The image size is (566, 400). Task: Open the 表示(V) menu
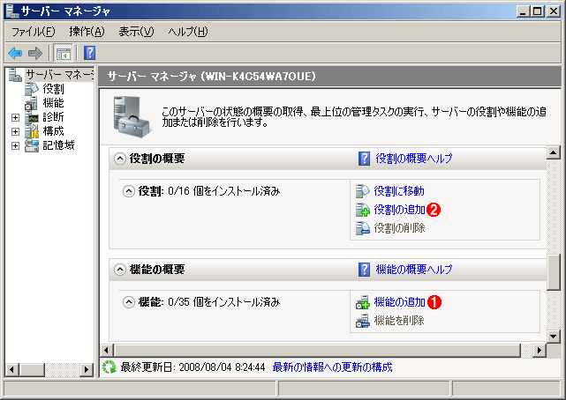point(136,32)
